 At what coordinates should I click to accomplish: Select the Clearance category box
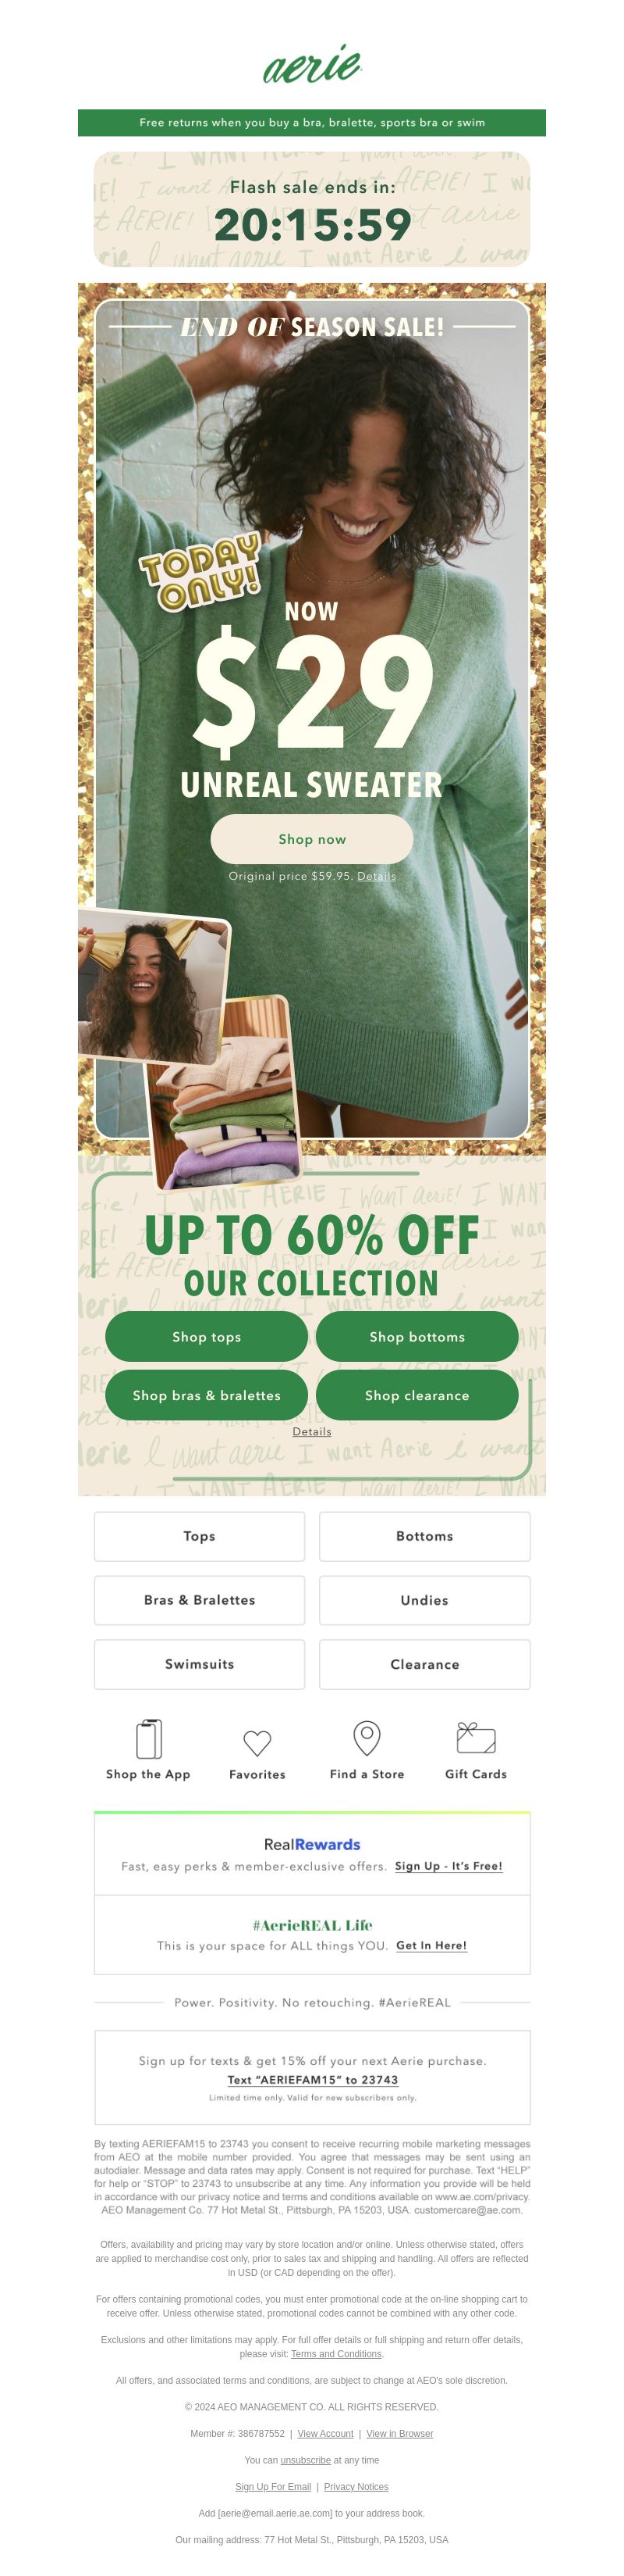pyautogui.click(x=424, y=1664)
